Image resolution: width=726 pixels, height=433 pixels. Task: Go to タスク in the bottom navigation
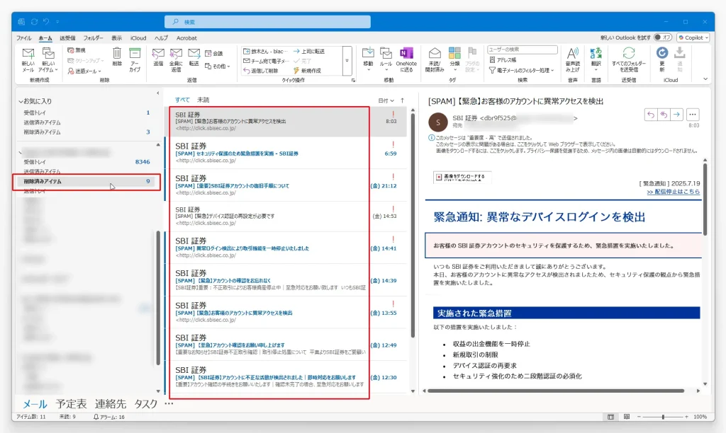pos(146,404)
